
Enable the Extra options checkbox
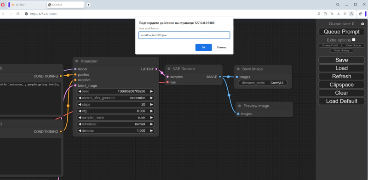click(x=354, y=39)
